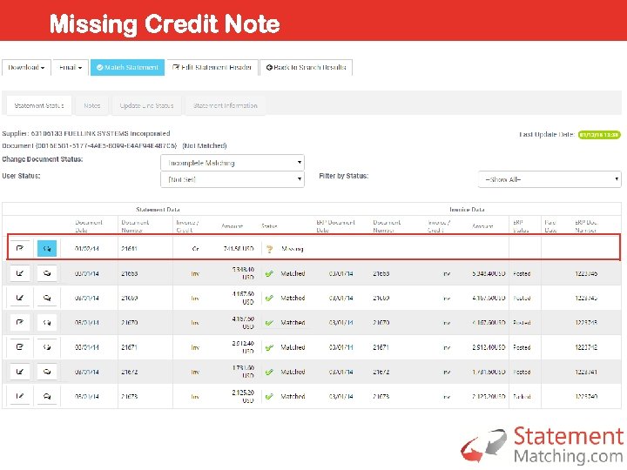
Task: Click comment icon for document 21668
Action: [x=47, y=273]
